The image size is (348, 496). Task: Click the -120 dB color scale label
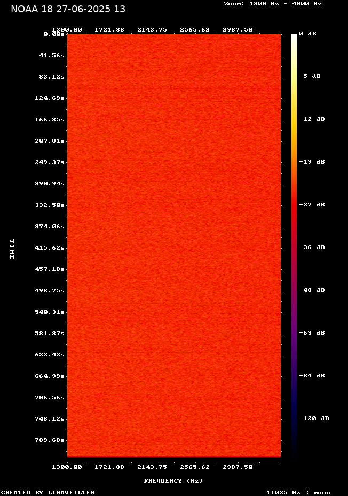314,418
